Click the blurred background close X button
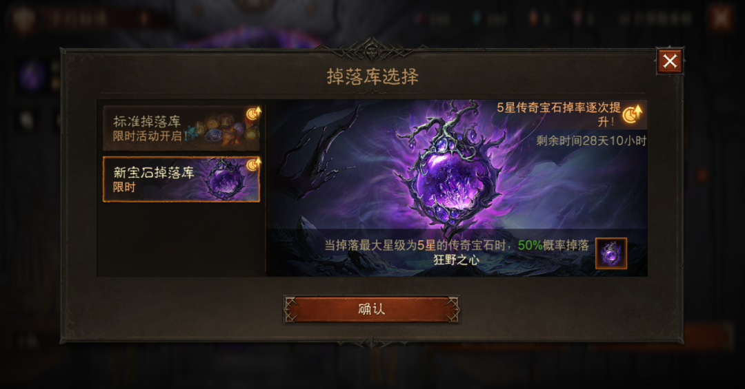This screenshot has height=389, width=745. (x=720, y=18)
